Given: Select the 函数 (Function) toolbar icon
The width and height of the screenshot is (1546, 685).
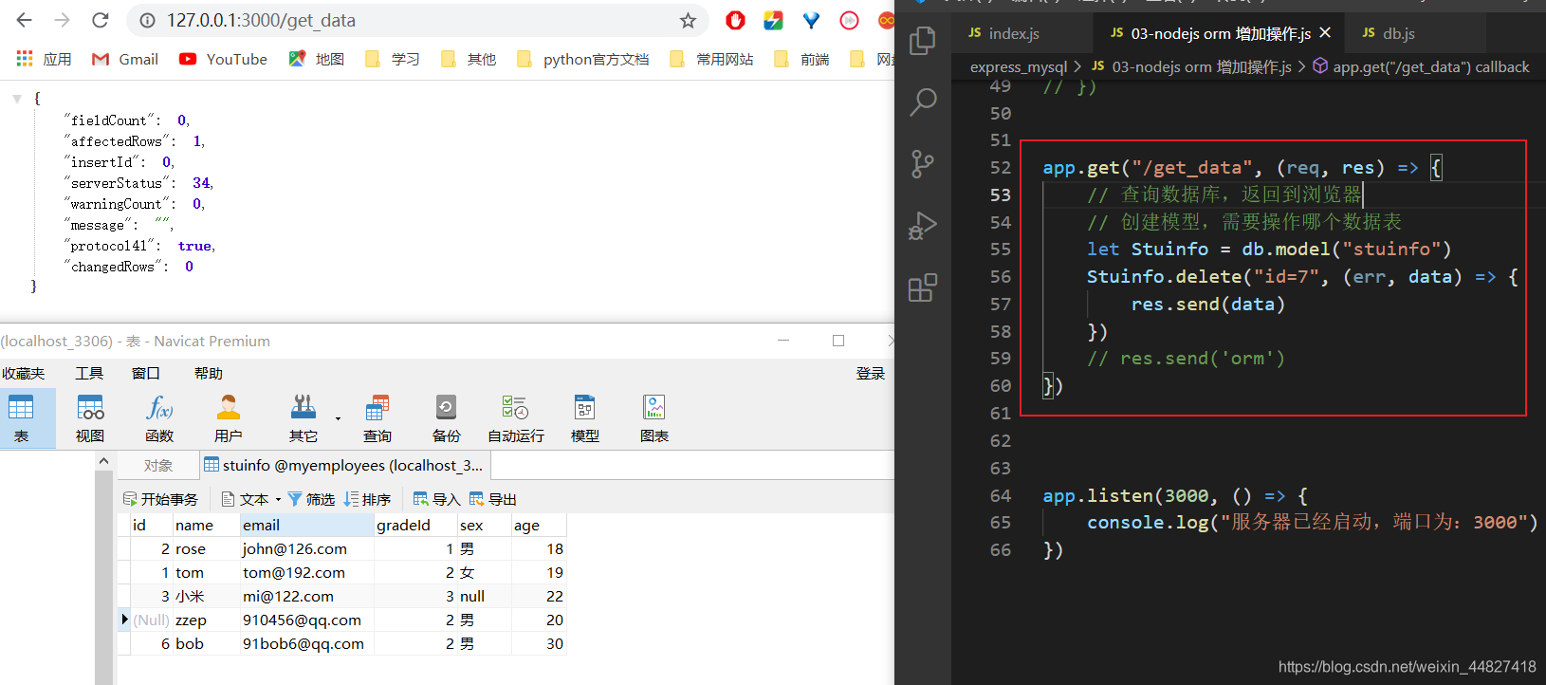Looking at the screenshot, I should (159, 418).
